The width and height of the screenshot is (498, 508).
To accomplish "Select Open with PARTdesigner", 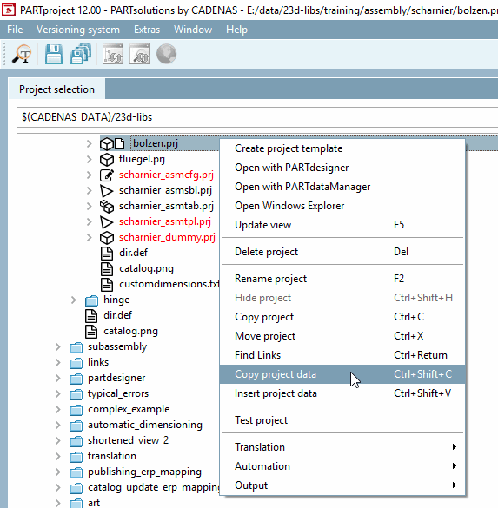I will point(291,168).
